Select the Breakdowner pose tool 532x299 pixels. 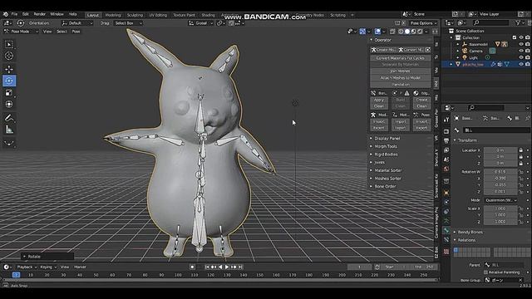pyautogui.click(x=9, y=143)
